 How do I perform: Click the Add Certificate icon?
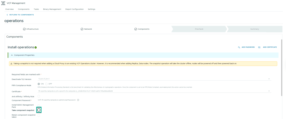tap(259, 47)
